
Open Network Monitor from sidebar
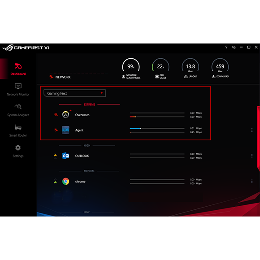18,90
